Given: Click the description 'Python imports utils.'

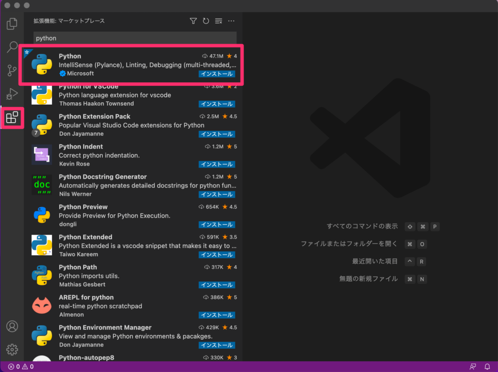Looking at the screenshot, I should pos(89,276).
